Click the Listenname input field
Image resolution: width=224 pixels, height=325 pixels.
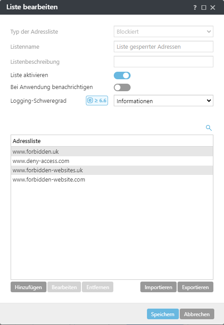(163, 46)
